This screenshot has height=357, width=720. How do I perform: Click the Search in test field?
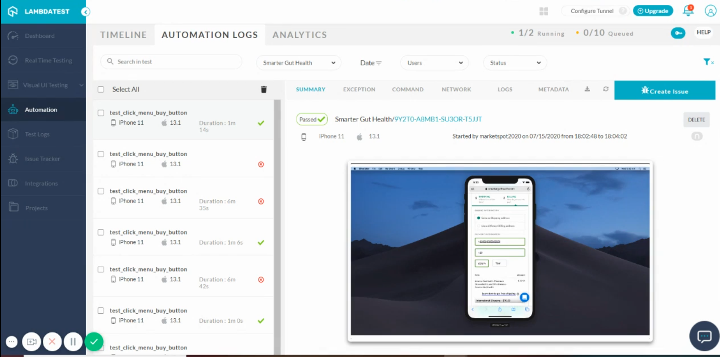(x=171, y=61)
